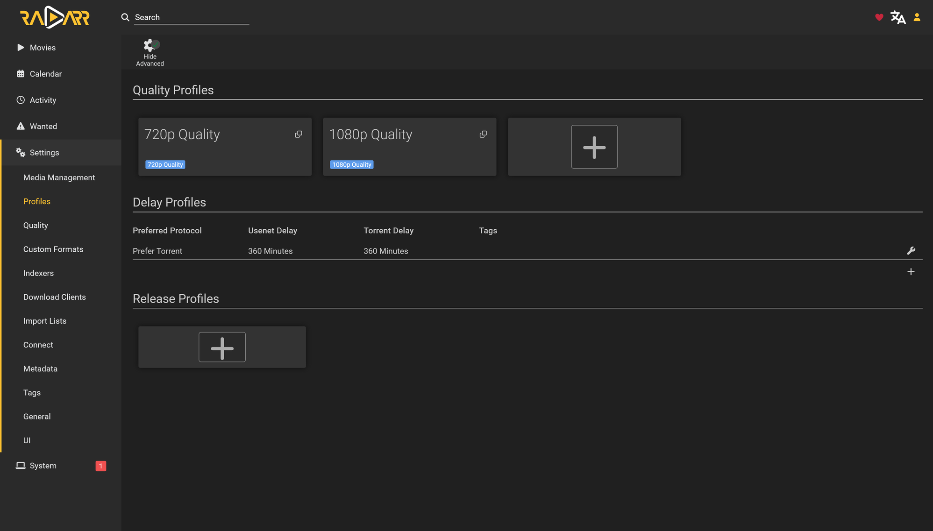The height and width of the screenshot is (531, 933).
Task: Collapse the Settings sidebar section
Action: 61,152
